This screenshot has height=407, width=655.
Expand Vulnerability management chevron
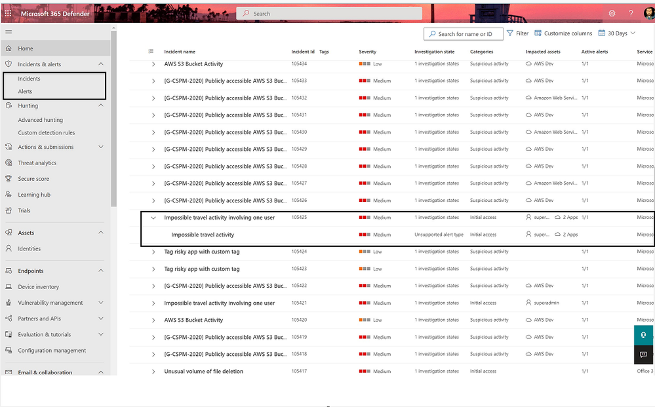(x=101, y=302)
